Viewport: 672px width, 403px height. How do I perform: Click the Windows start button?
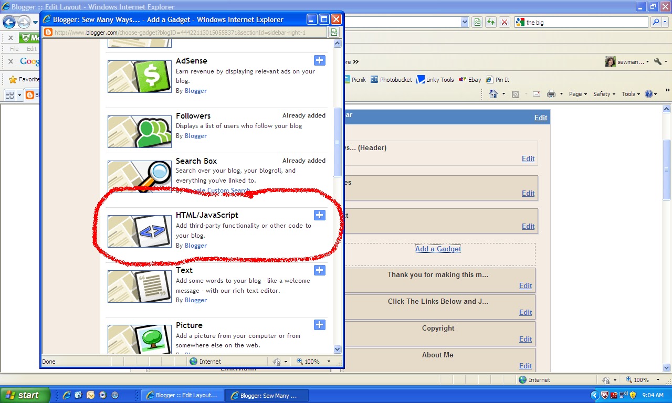(x=25, y=395)
